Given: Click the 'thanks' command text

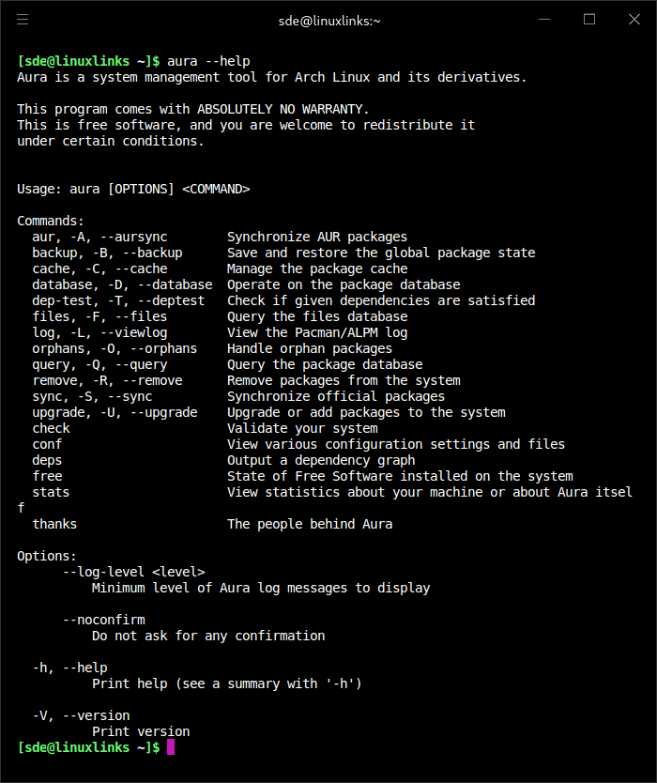Looking at the screenshot, I should [55, 524].
